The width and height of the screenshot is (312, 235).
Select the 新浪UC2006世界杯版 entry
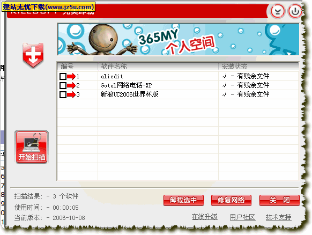129,94
